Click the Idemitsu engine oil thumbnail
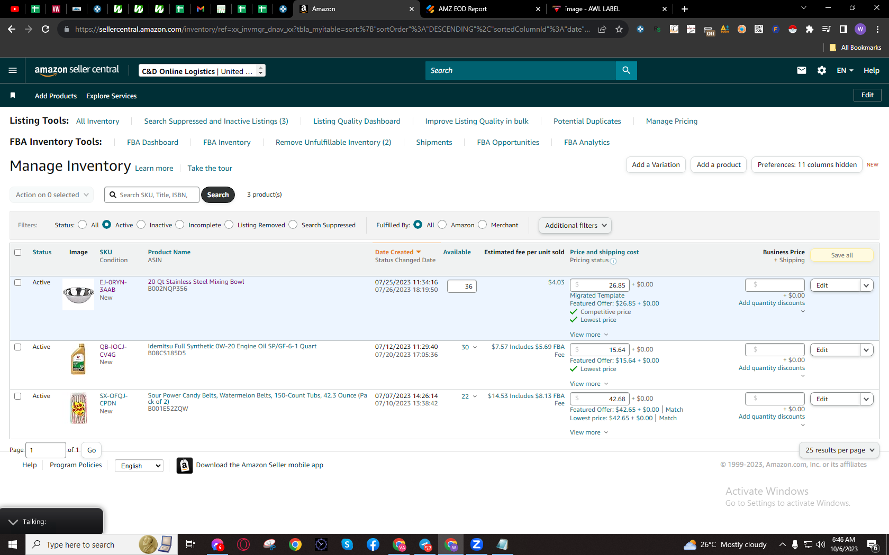This screenshot has height=555, width=889. click(x=78, y=359)
